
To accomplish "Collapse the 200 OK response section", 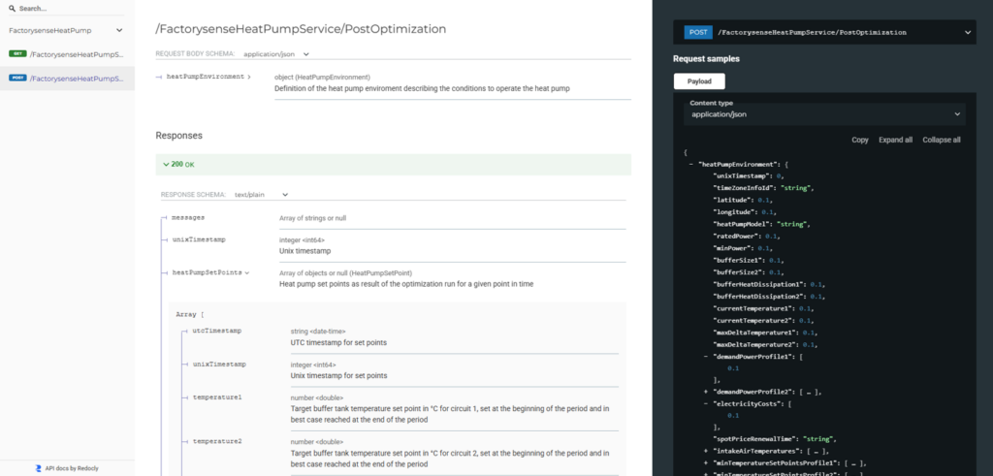I will pyautogui.click(x=167, y=165).
